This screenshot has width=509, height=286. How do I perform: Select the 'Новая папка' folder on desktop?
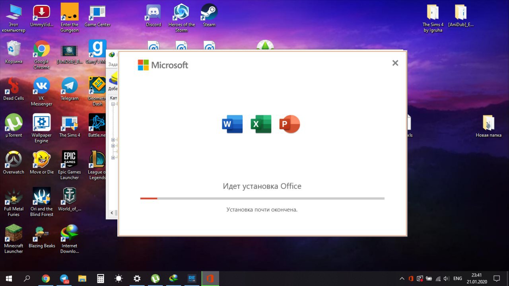(488, 126)
